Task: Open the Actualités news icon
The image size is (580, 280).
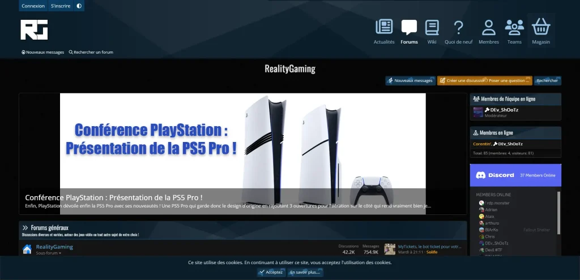Action: click(x=384, y=27)
